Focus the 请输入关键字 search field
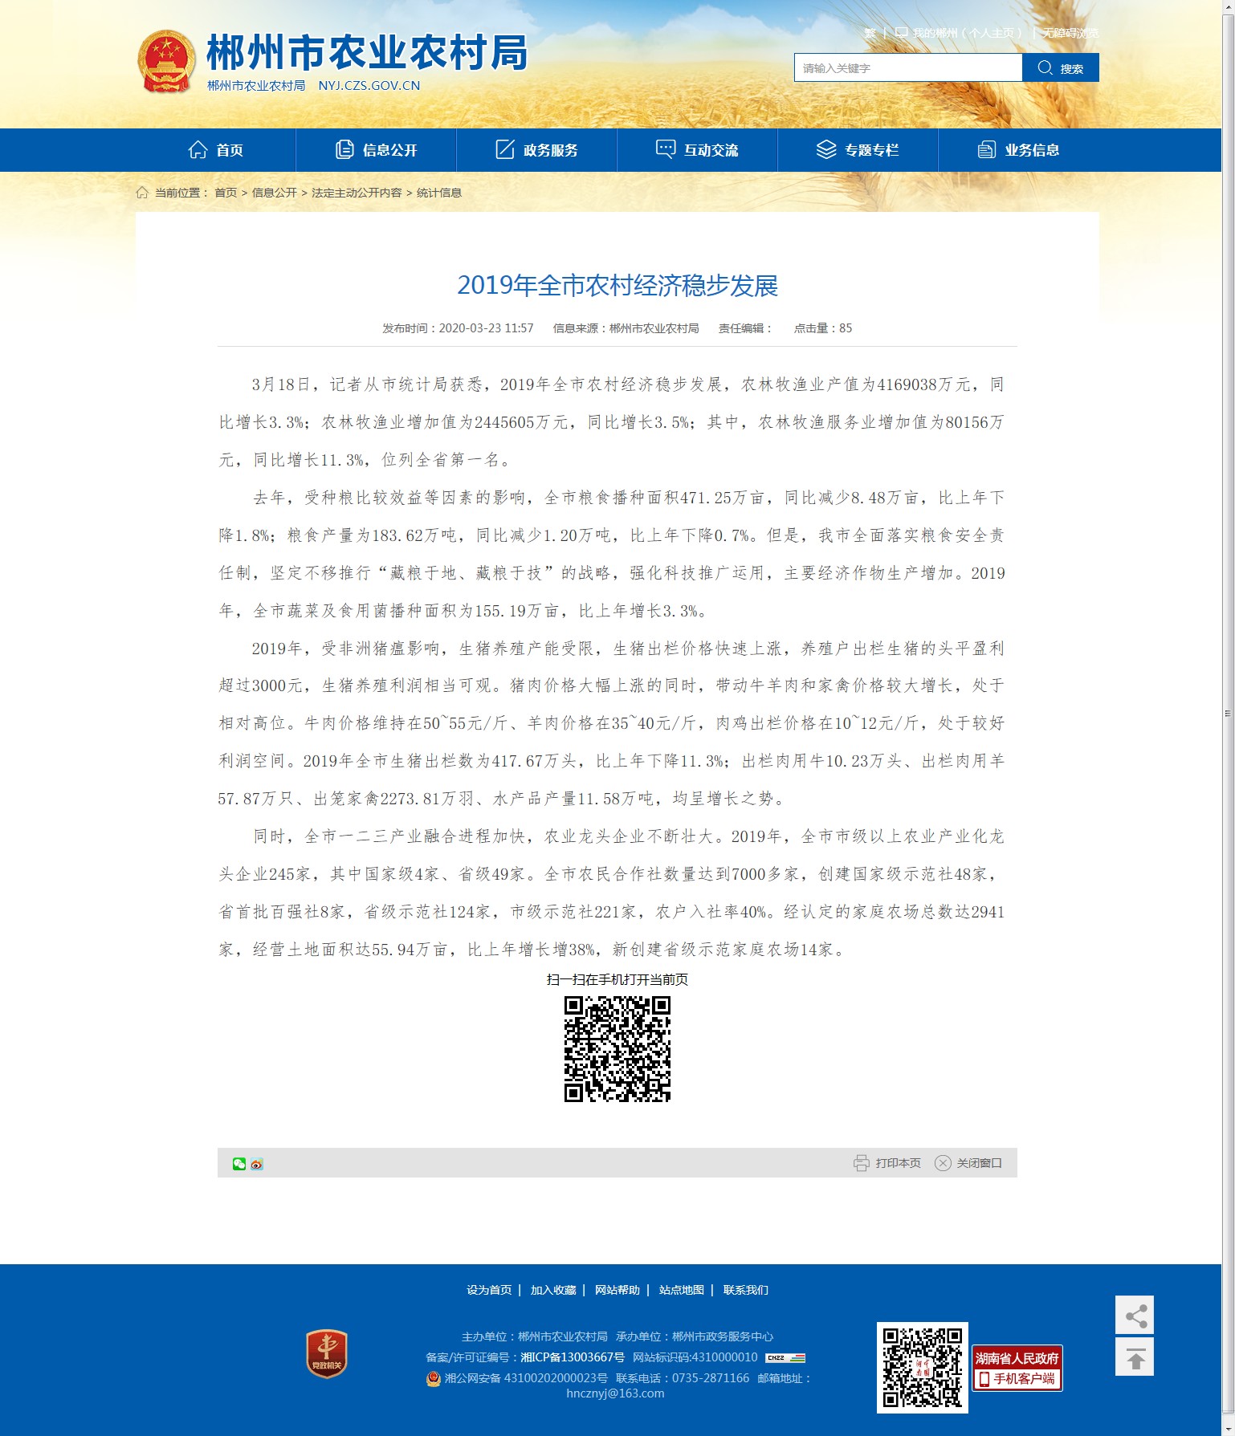Screen dimensions: 1235x1436 [908, 67]
